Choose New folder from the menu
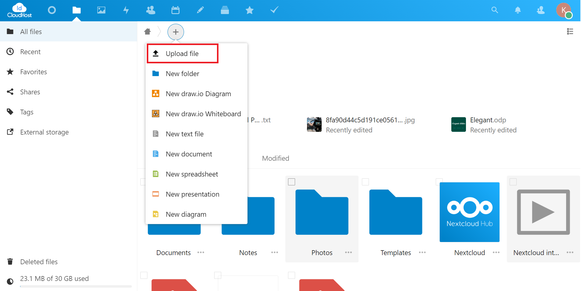 point(182,73)
